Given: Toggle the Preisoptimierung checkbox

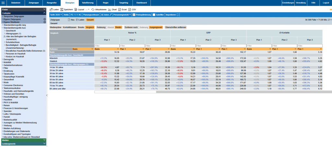Looking at the screenshot, I should (x=133, y=15).
